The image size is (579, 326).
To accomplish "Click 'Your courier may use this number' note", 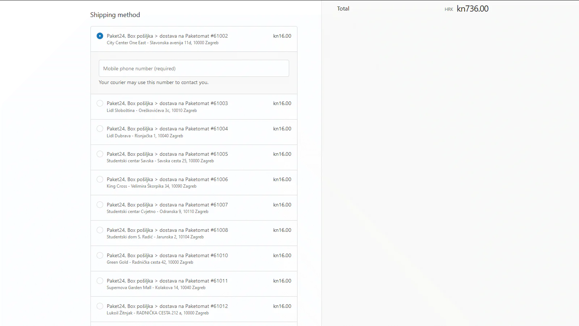I will 153,83.
